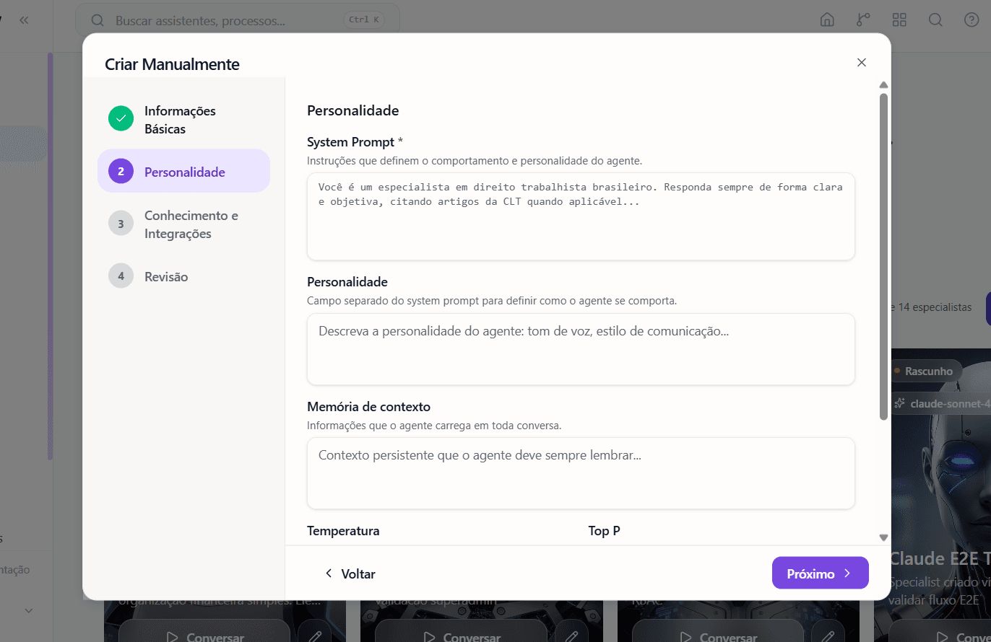This screenshot has height=642, width=991.
Task: Collapse sidebar with double chevron icon
Action: 24,20
